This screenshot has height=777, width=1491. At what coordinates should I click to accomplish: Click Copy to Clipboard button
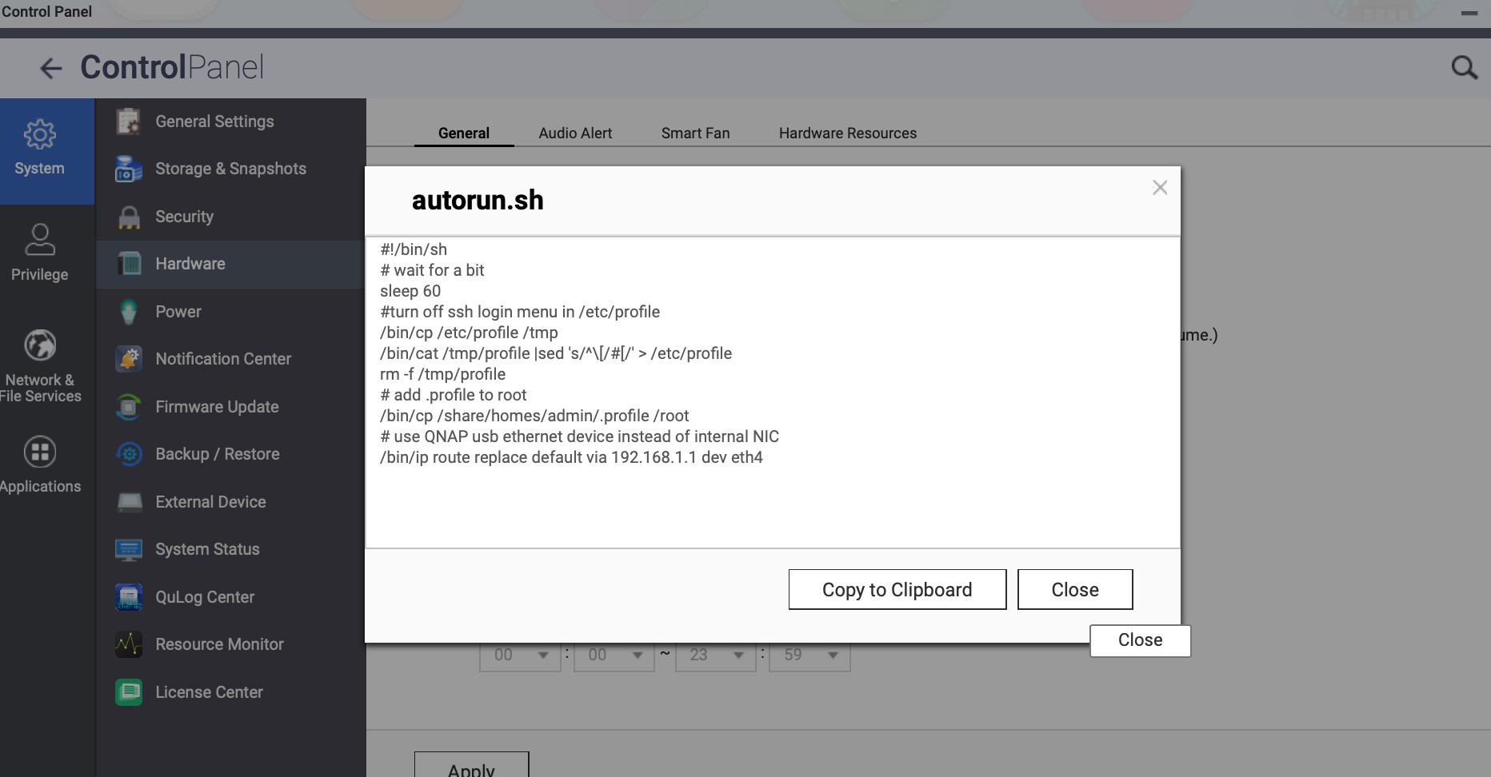[897, 590]
